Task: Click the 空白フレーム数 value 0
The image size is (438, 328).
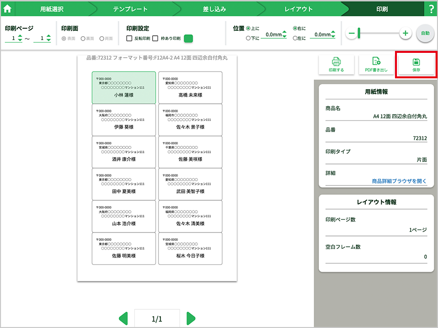Action: click(x=425, y=257)
